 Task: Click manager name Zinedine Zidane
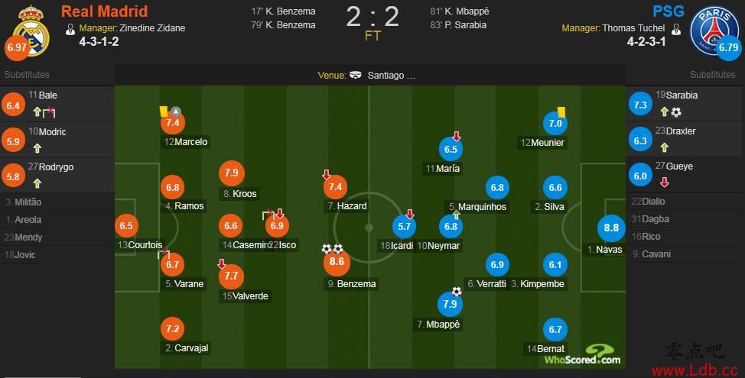[152, 28]
